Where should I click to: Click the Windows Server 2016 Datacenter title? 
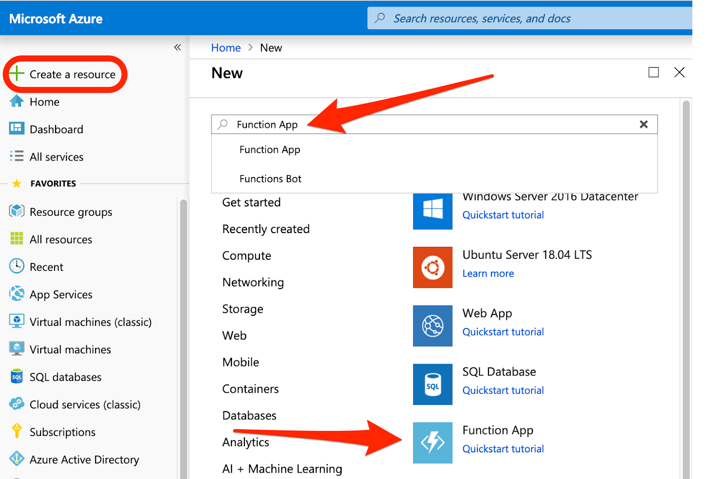550,197
